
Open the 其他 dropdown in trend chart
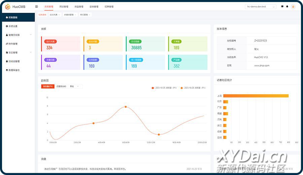[75, 86]
